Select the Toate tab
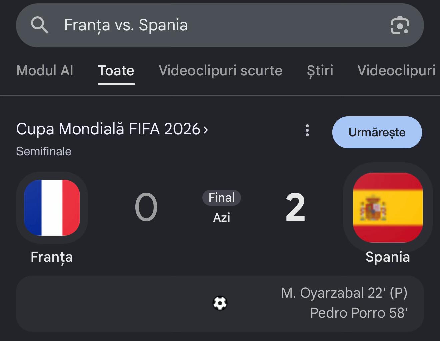Image resolution: width=440 pixels, height=341 pixels. (116, 71)
